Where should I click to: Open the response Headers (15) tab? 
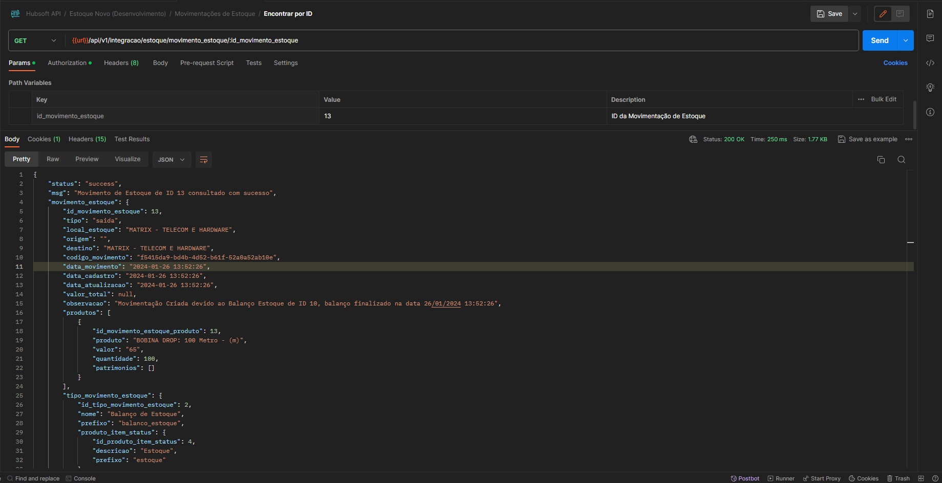88,139
